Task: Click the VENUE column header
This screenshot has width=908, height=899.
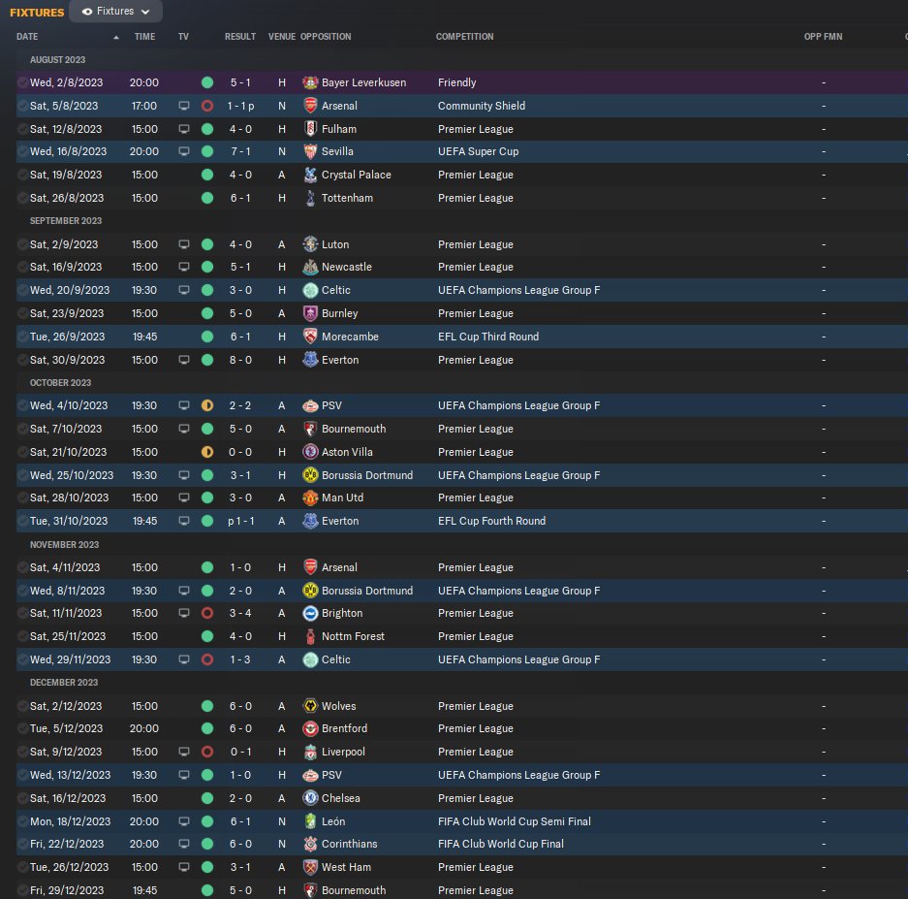Action: pyautogui.click(x=281, y=37)
